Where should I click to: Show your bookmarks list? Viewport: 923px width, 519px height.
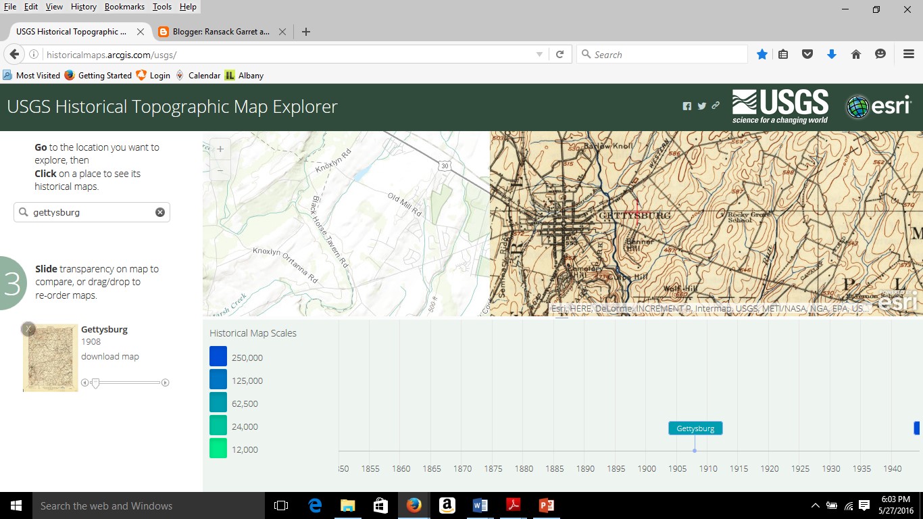783,55
